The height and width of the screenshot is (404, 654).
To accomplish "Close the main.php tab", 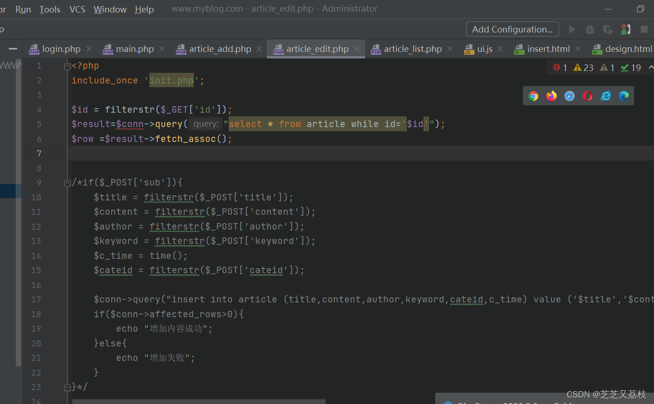I will [162, 49].
